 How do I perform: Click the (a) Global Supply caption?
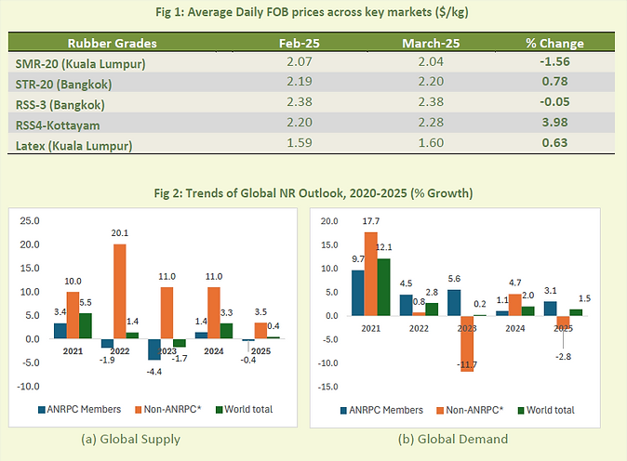point(131,439)
